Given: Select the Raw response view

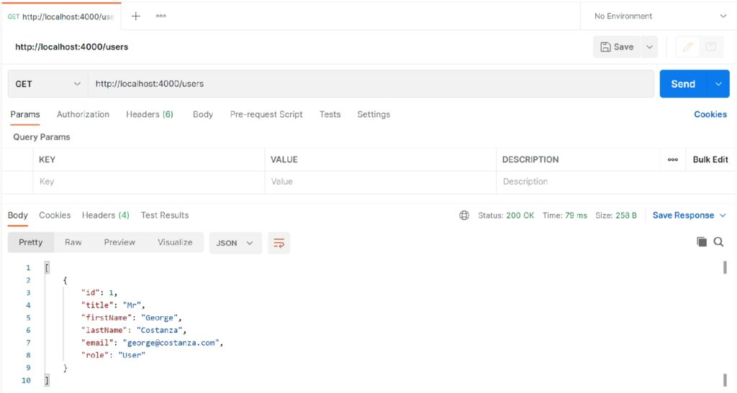Looking at the screenshot, I should pos(73,243).
